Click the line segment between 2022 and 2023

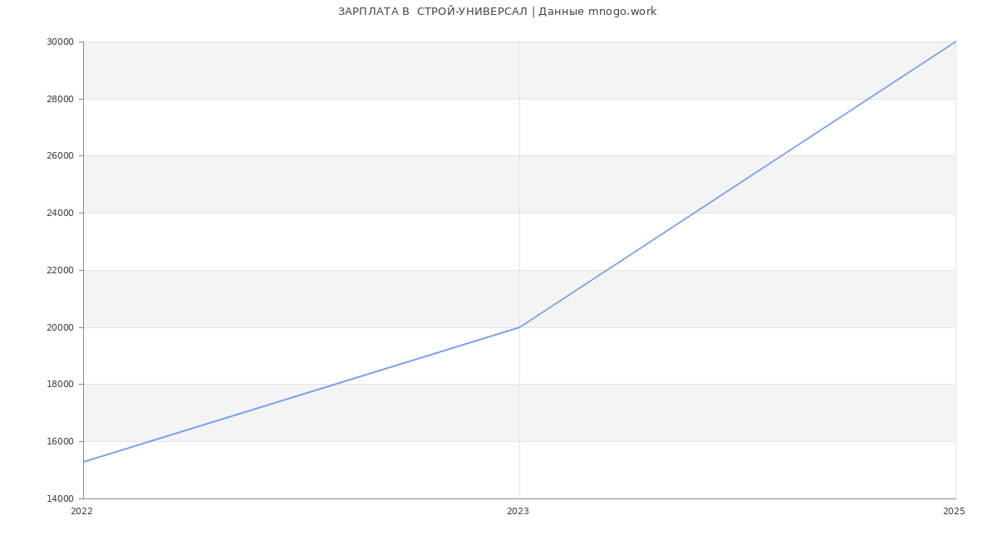tap(302, 395)
